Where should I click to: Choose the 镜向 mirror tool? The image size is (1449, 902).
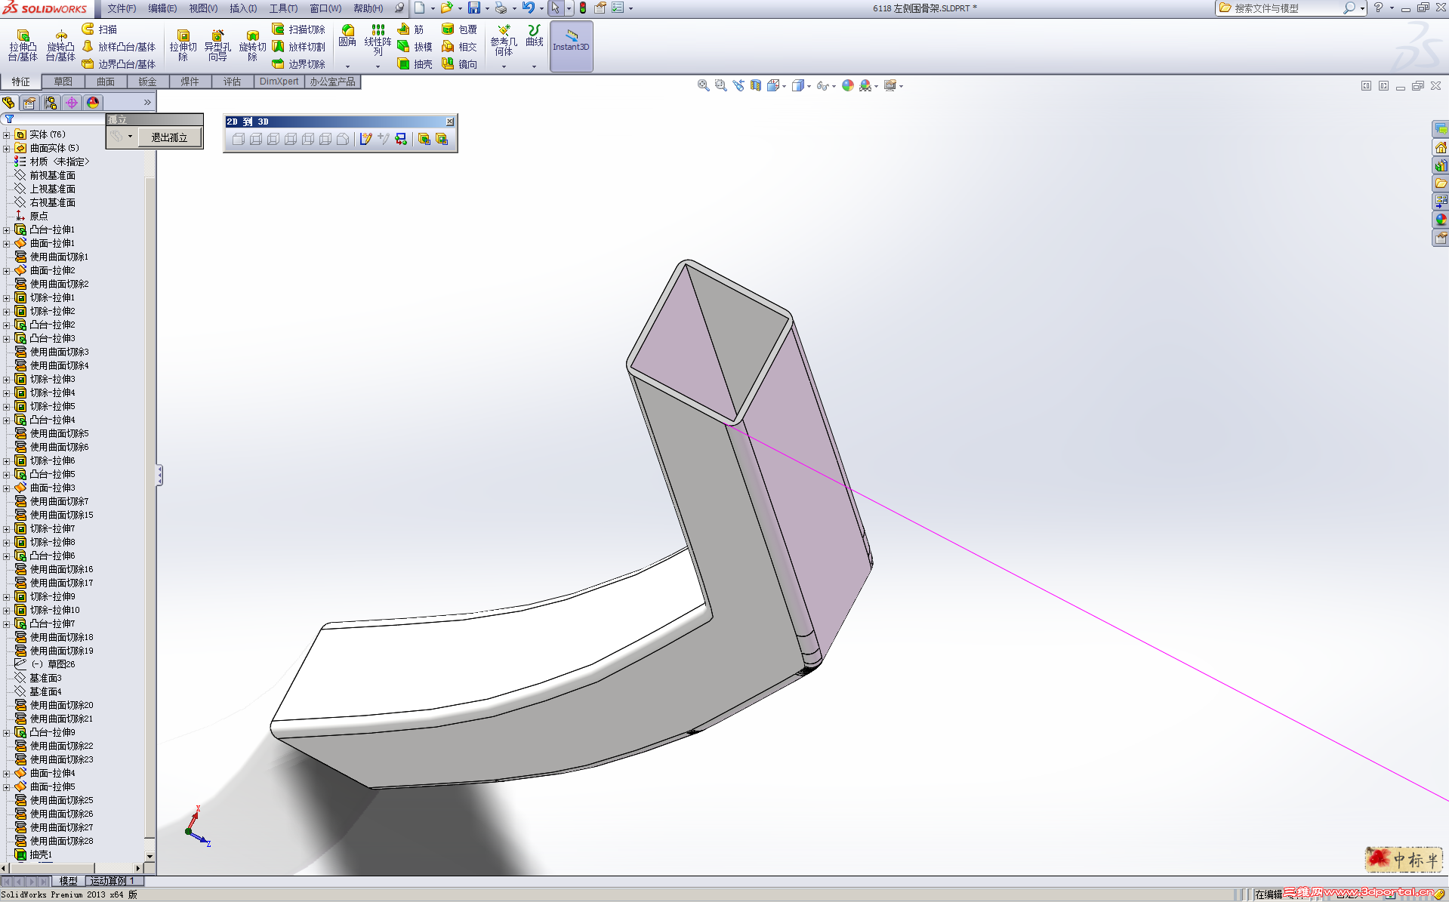(x=459, y=64)
